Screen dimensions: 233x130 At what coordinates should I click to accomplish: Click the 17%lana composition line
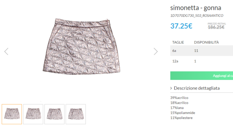pos(177,108)
